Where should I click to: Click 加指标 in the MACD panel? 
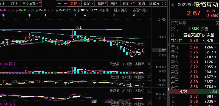pos(127,77)
